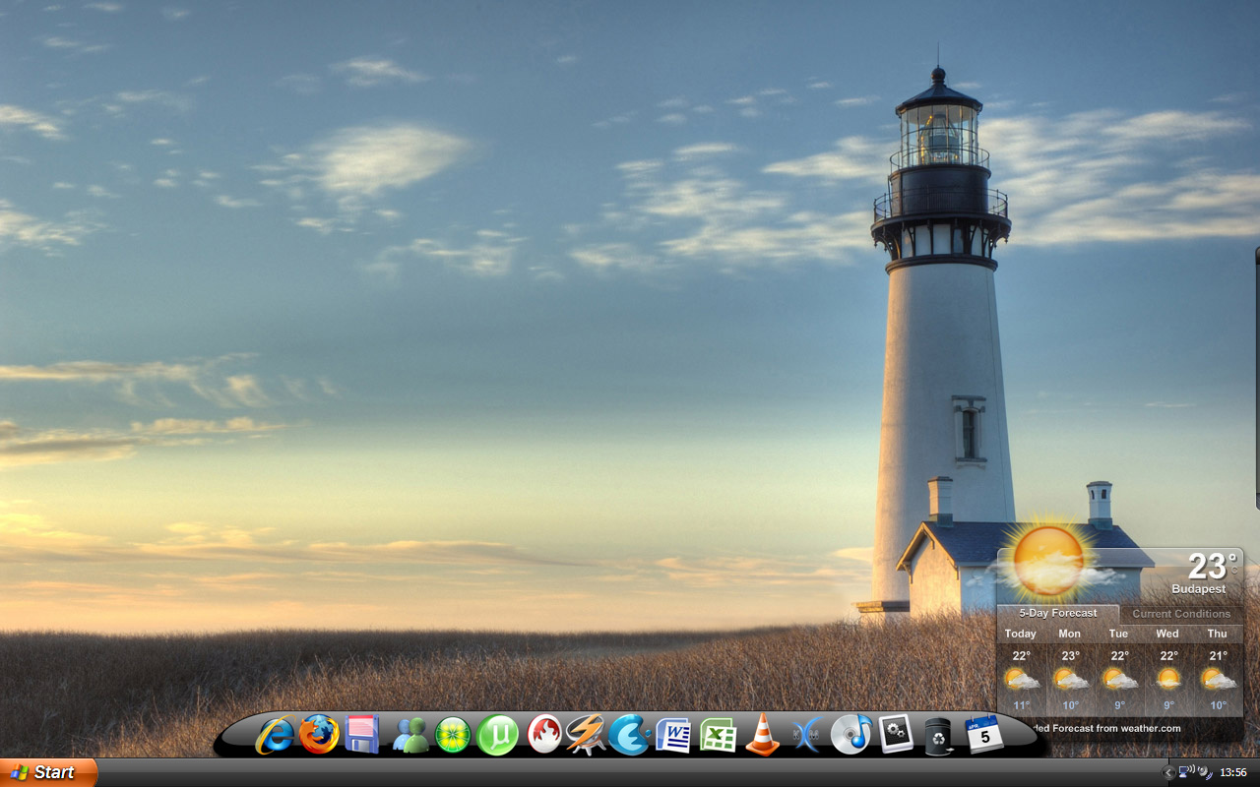Click Today's partly cloudy forecast icon

click(1021, 679)
